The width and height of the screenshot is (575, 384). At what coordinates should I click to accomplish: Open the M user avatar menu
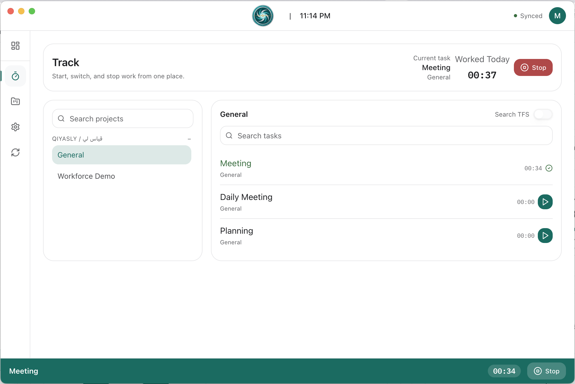click(557, 16)
